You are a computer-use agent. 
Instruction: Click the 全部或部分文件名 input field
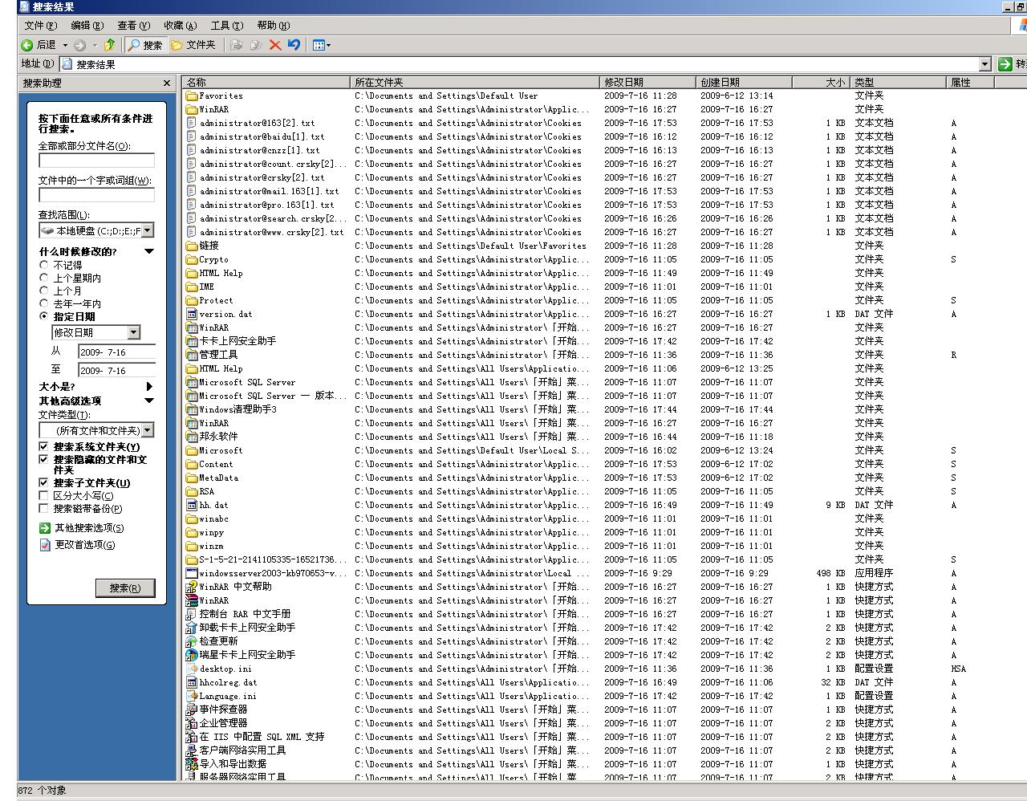point(96,160)
